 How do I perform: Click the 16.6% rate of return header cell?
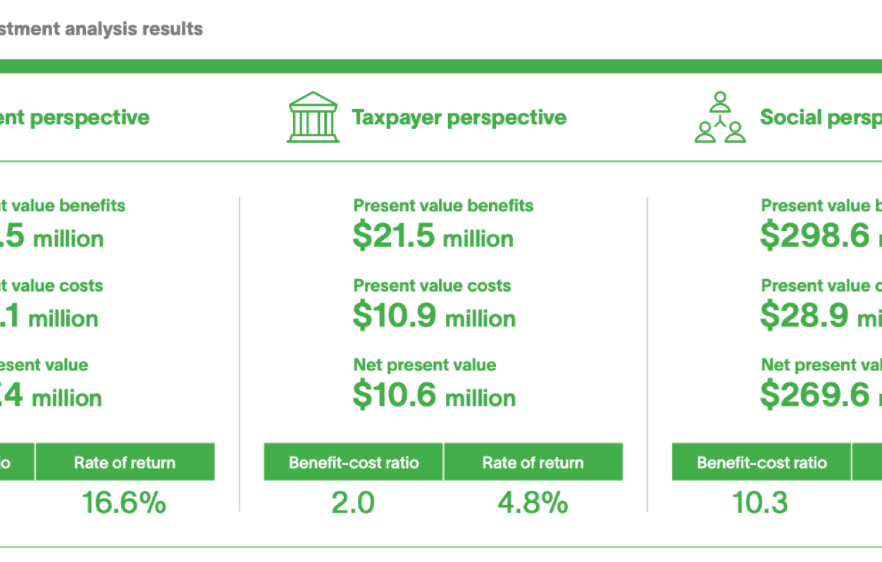point(125,463)
